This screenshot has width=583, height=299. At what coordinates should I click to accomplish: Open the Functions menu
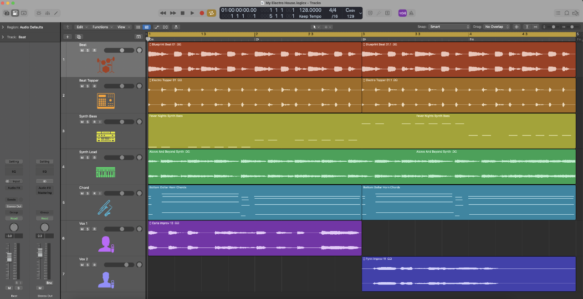[102, 27]
